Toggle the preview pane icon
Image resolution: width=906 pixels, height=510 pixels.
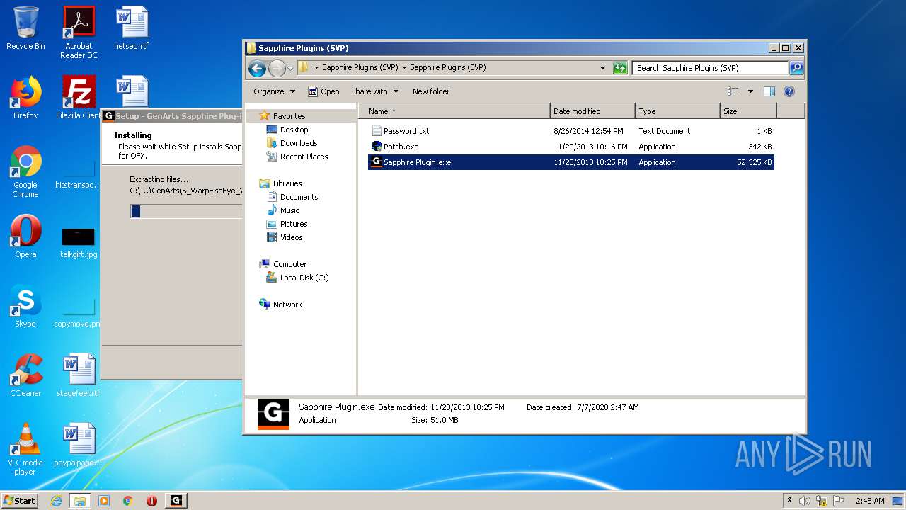coord(769,91)
